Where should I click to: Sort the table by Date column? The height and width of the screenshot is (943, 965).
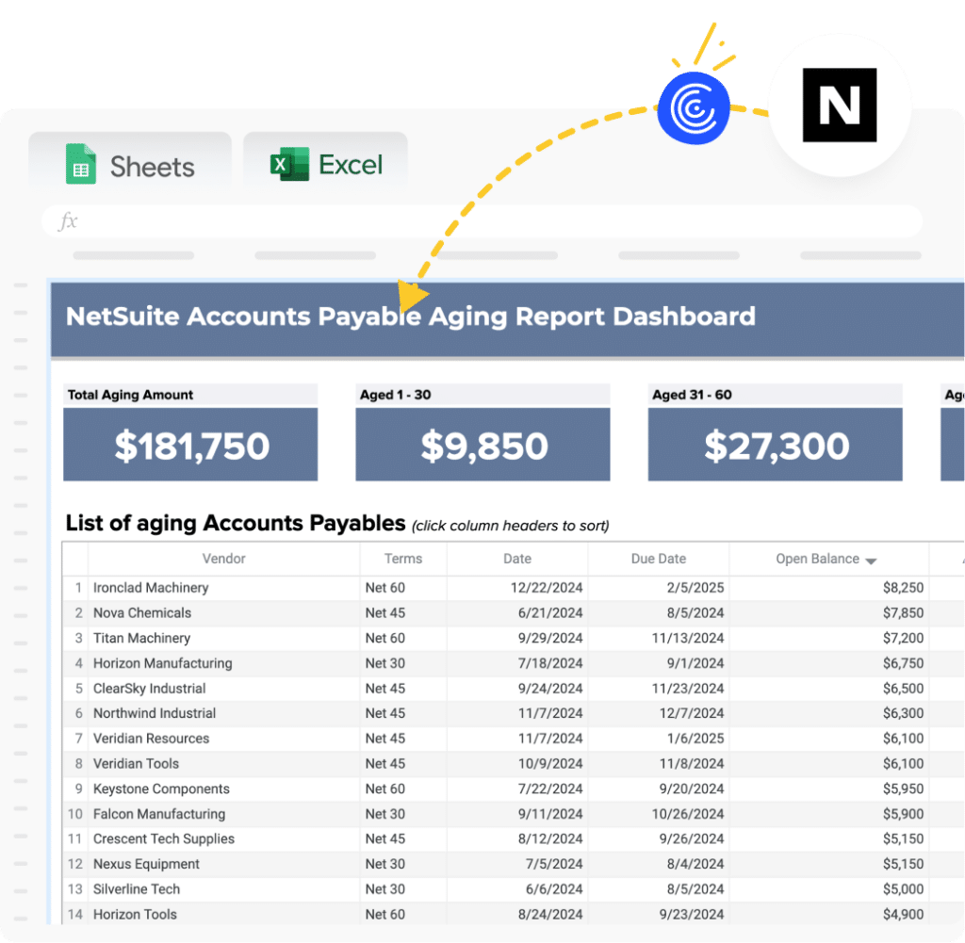(x=516, y=558)
